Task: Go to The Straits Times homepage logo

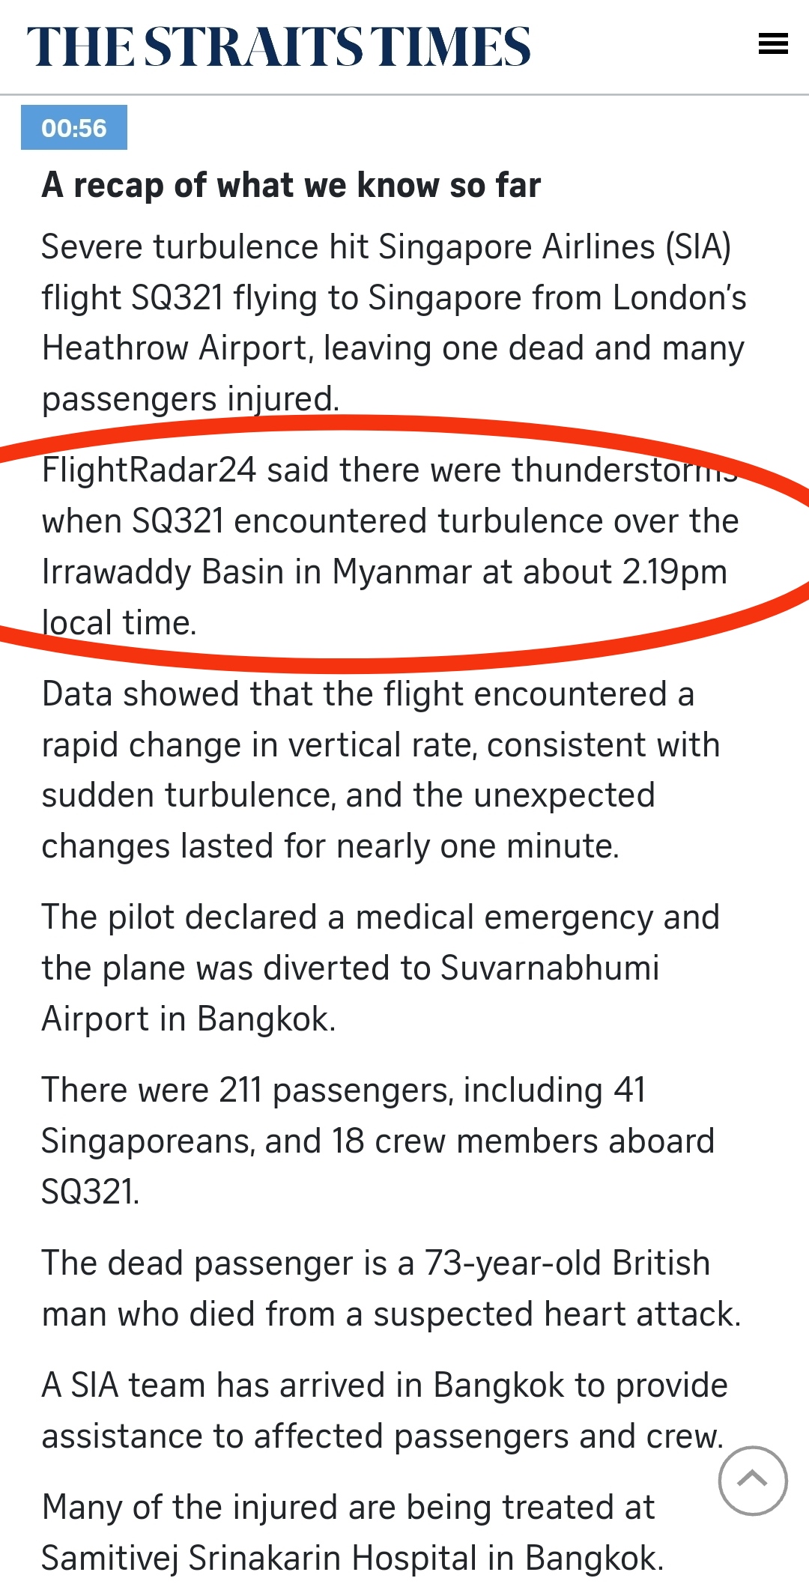Action: pos(279,46)
